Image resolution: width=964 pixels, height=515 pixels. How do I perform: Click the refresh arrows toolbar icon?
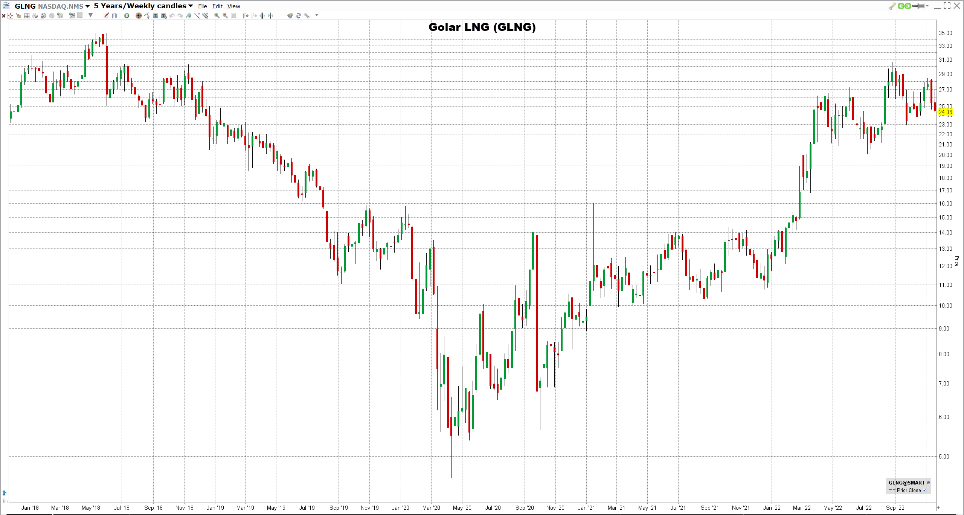tap(298, 15)
